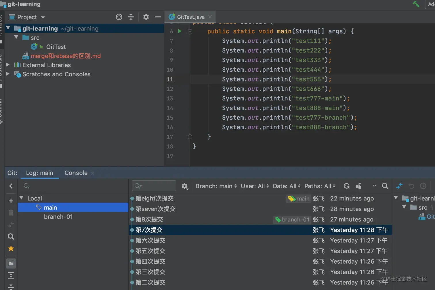The height and width of the screenshot is (290, 435).
Task: Select commit 第三次提交
Action: (x=260, y=272)
